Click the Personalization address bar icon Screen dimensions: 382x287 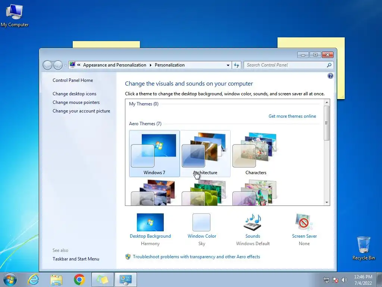(x=72, y=65)
